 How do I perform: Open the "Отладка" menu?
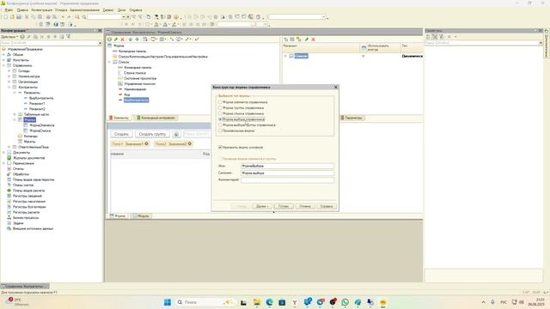coord(61,10)
